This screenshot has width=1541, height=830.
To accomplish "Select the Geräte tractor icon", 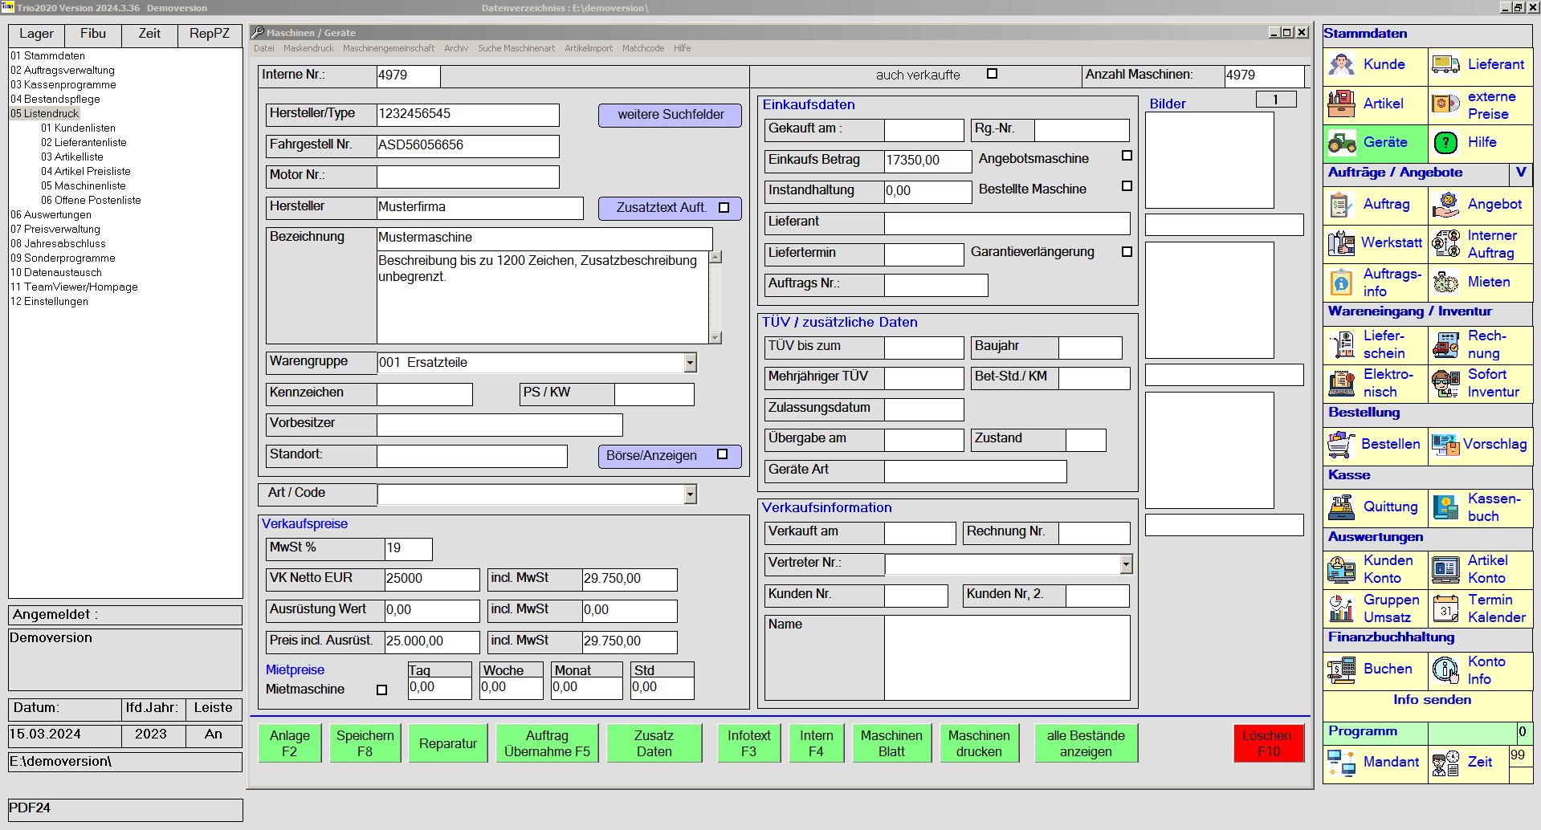I will pos(1341,143).
